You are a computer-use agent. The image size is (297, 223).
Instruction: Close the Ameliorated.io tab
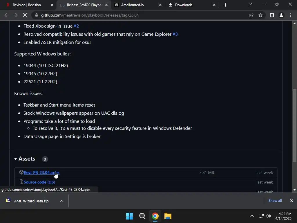160,5
